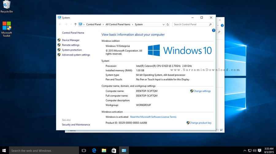Viewport: 276px width, 154px height.
Task: Open System protection link
Action: click(72, 50)
